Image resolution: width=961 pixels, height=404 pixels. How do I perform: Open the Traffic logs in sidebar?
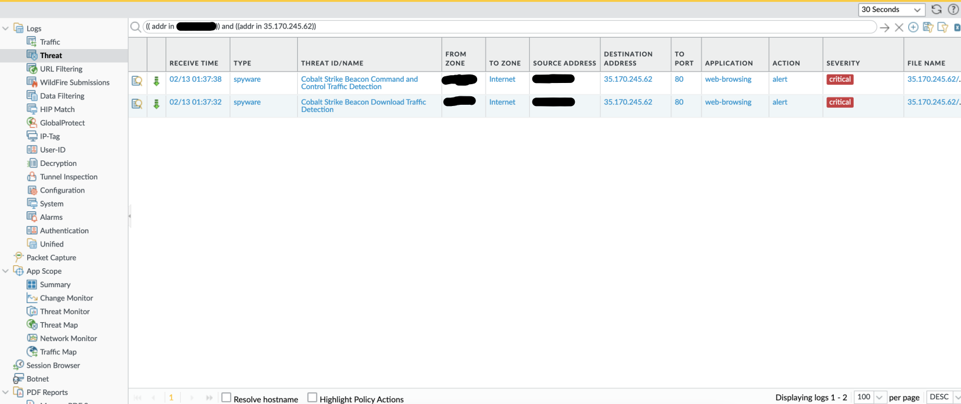(x=50, y=42)
